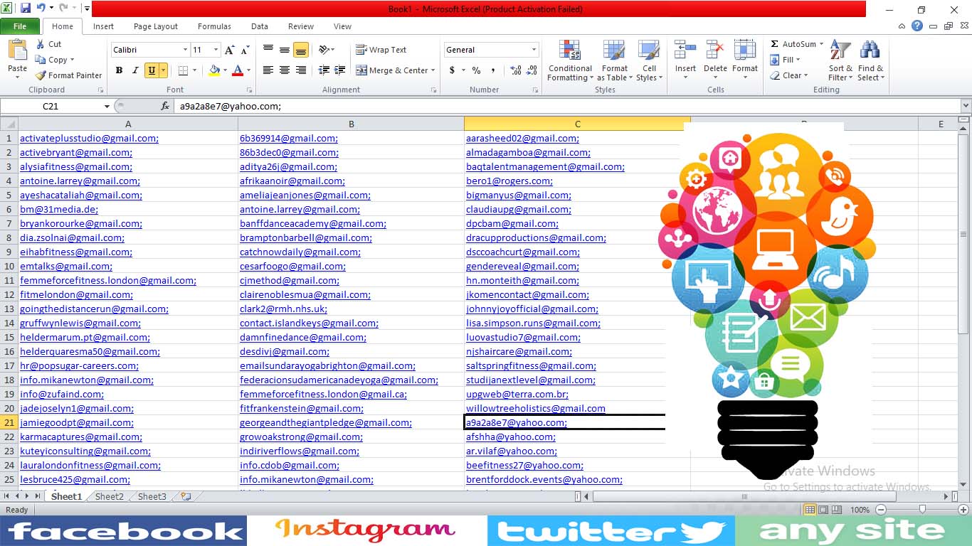Screen dimensions: 972x546
Task: Open Conditional Formatting options
Action: [x=569, y=61]
